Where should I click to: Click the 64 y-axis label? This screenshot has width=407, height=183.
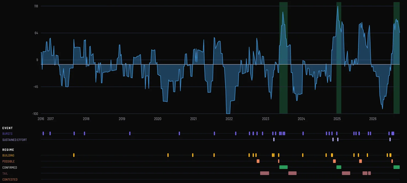click(36, 33)
